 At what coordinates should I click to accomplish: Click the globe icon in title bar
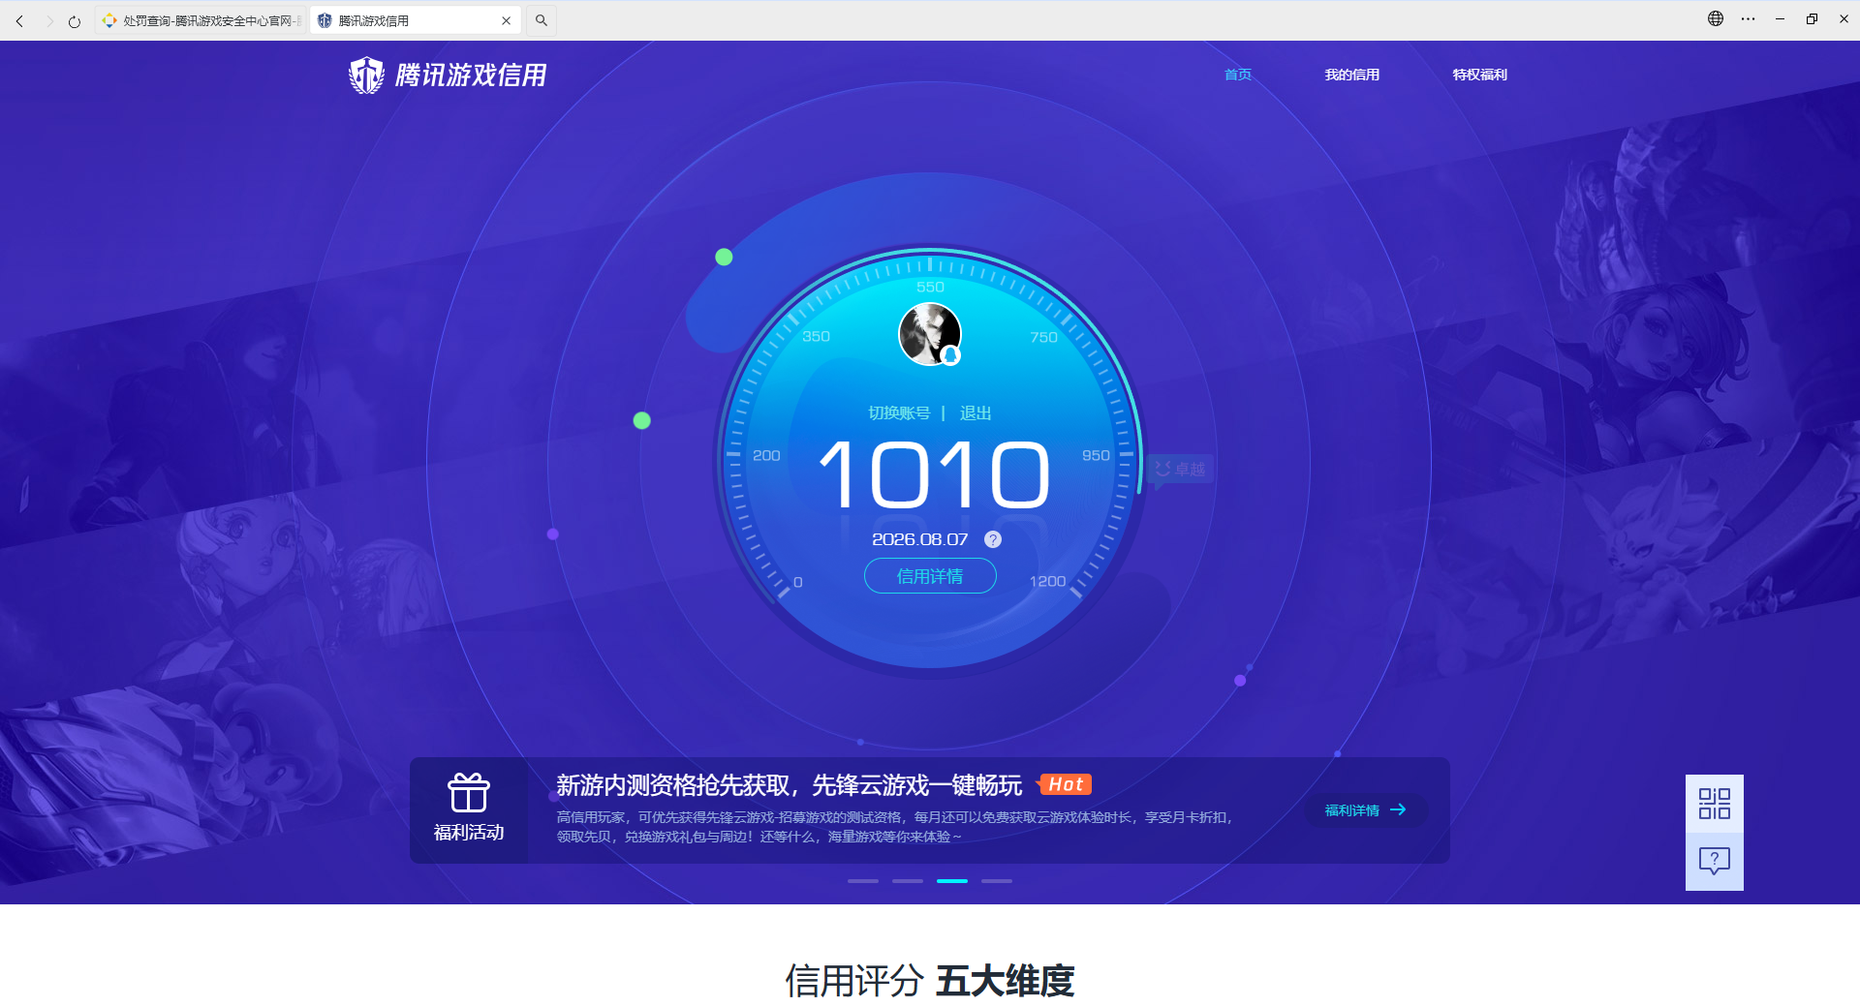[1716, 18]
